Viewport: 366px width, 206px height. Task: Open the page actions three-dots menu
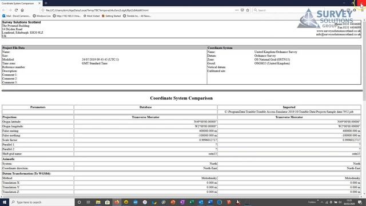pos(237,10)
